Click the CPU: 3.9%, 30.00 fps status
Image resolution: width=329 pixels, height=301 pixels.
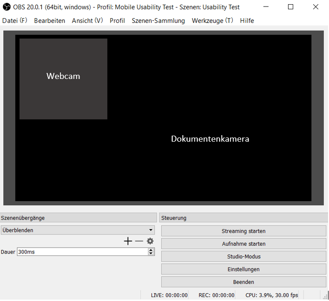272,295
